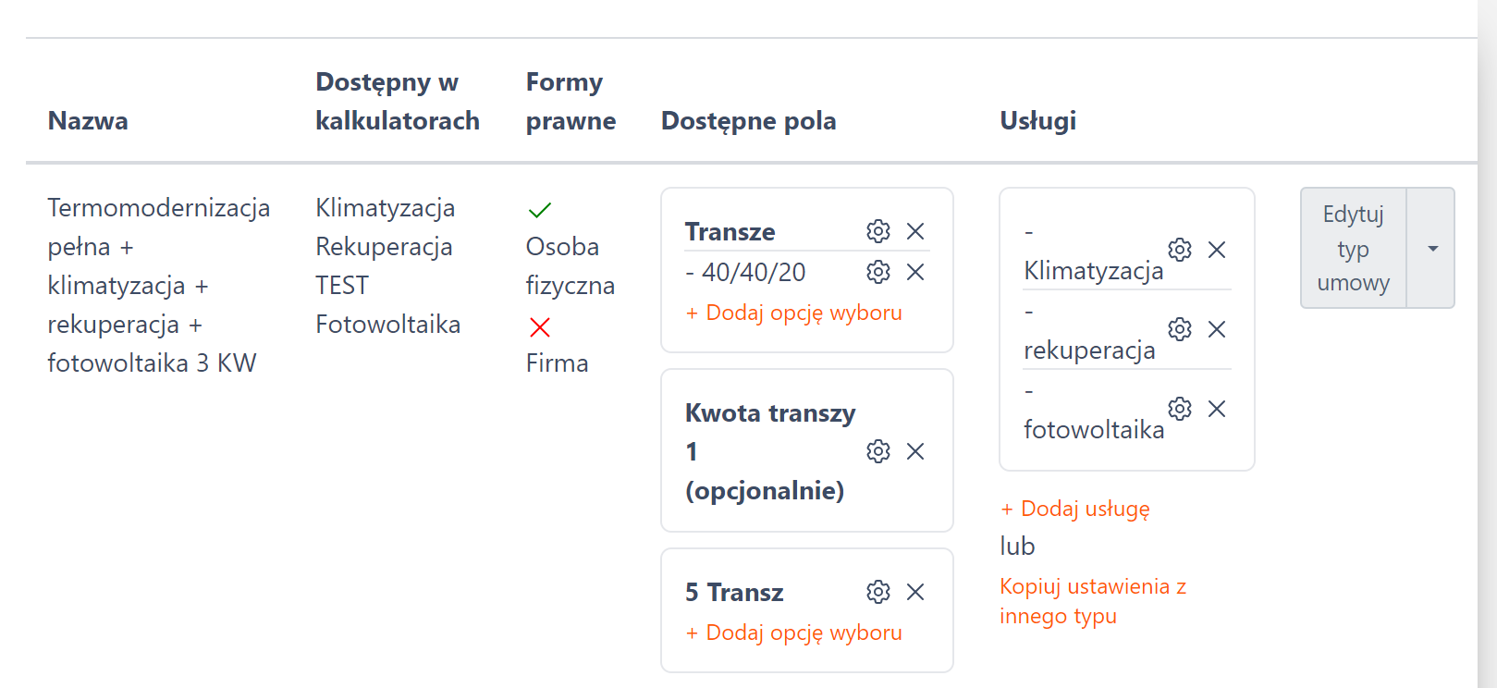The image size is (1497, 688).
Task: Remove the fotowoltaika service
Action: (x=1217, y=409)
